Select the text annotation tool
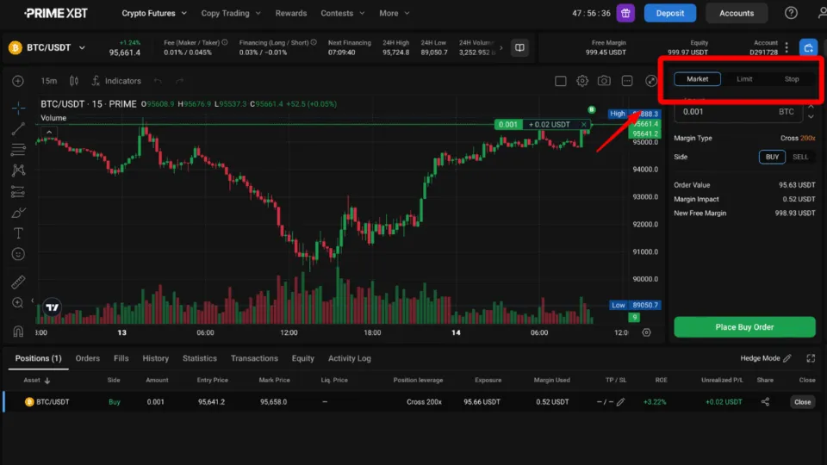This screenshot has width=827, height=465. click(x=18, y=233)
